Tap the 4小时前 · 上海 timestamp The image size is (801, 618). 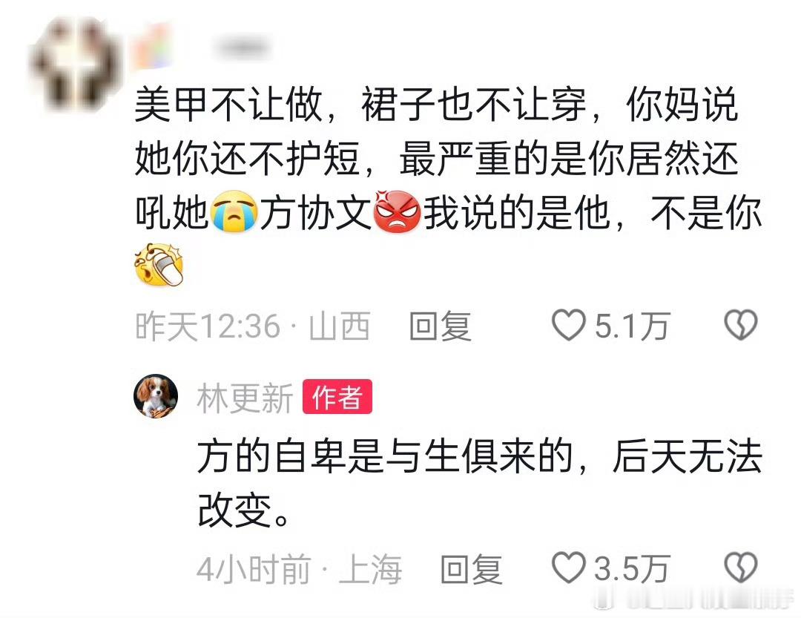pos(300,569)
